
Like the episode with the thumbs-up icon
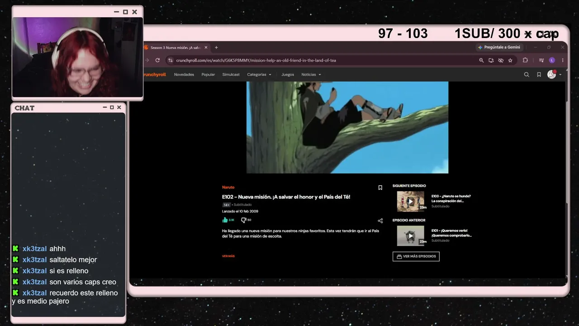[x=225, y=220]
